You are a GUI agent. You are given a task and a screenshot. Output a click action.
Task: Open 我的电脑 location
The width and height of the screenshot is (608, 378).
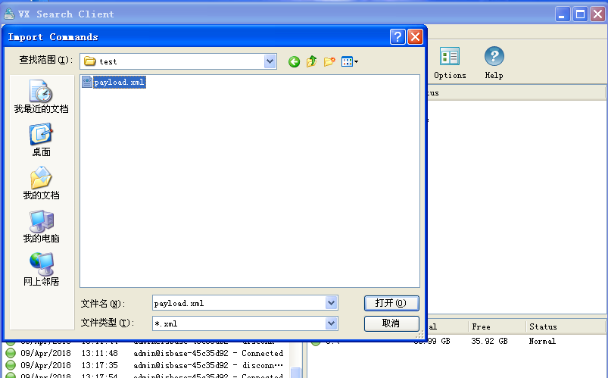pyautogui.click(x=42, y=226)
